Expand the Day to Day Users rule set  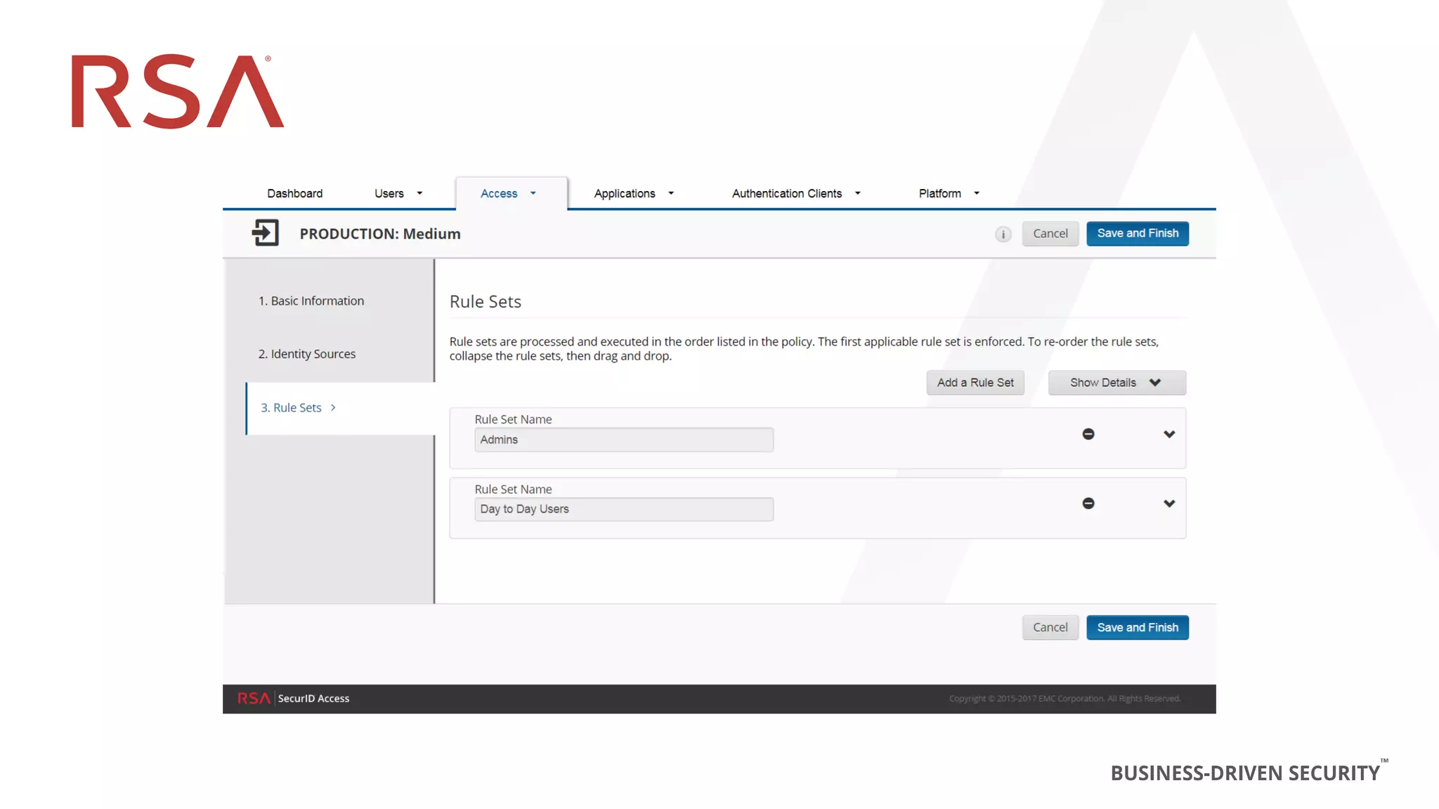1169,504
